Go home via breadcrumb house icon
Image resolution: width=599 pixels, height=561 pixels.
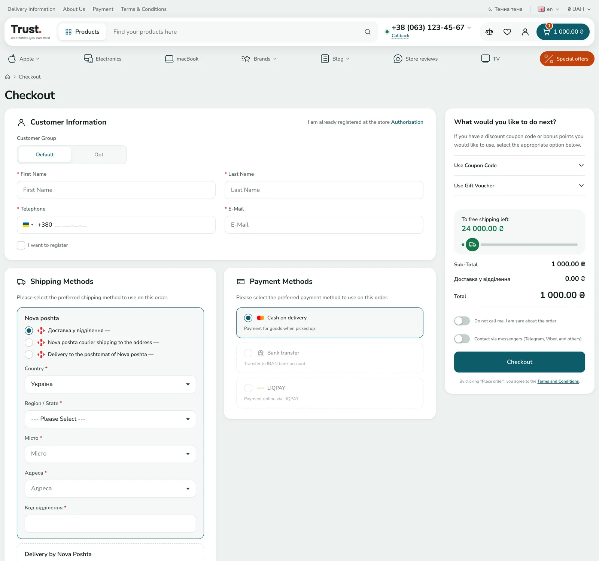point(7,77)
